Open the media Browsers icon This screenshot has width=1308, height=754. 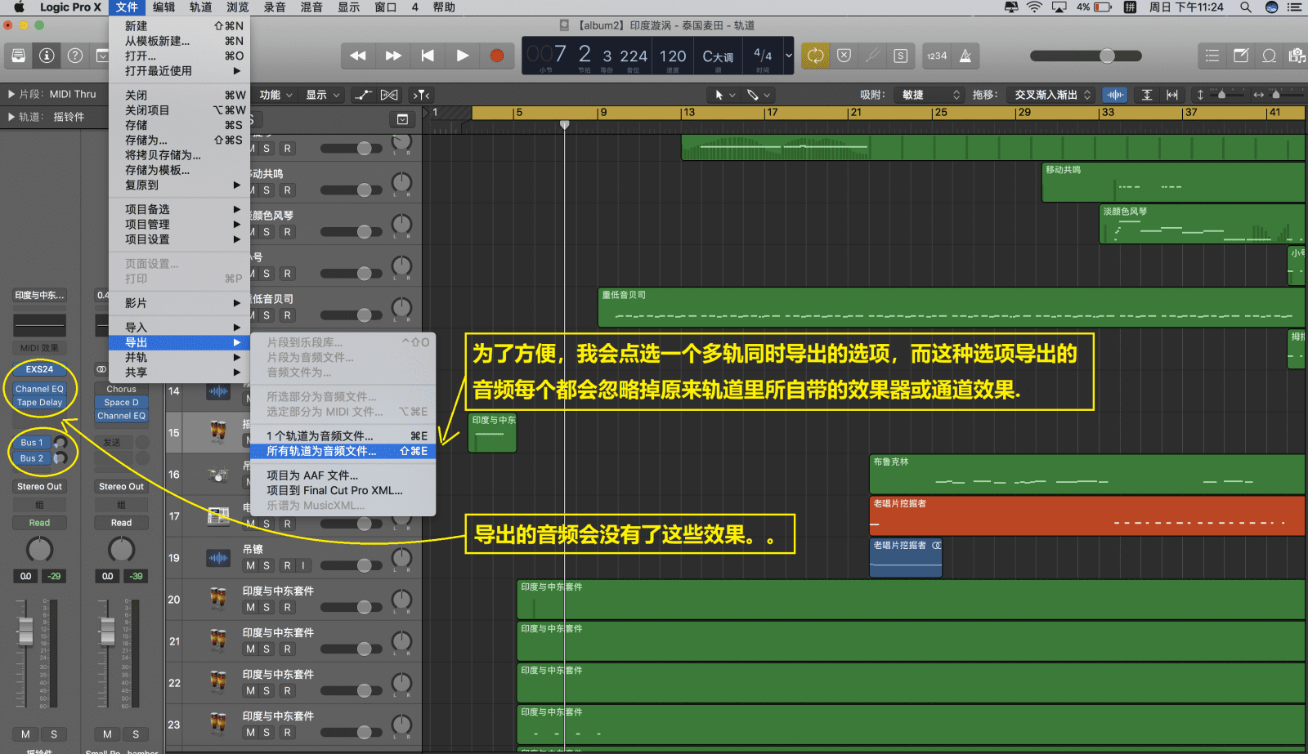click(1297, 56)
